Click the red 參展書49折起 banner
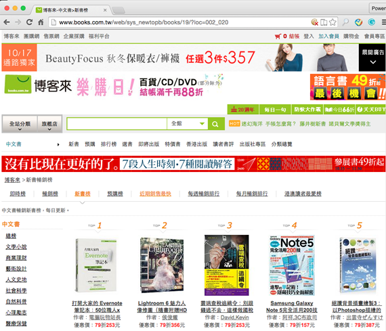This screenshot has height=331, width=386. (x=193, y=164)
